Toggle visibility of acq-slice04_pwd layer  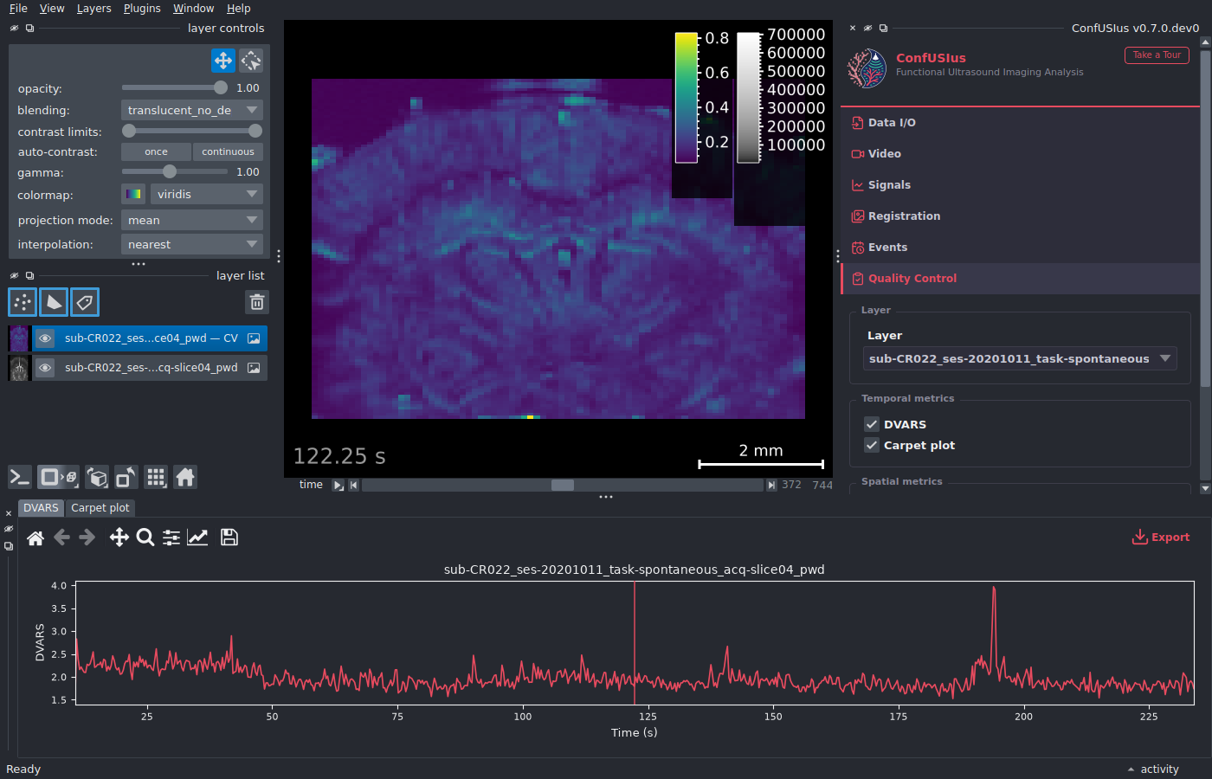pos(45,368)
